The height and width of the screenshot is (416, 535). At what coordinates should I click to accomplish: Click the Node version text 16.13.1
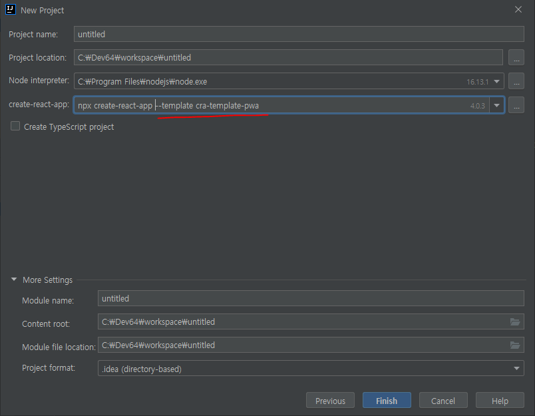[477, 82]
